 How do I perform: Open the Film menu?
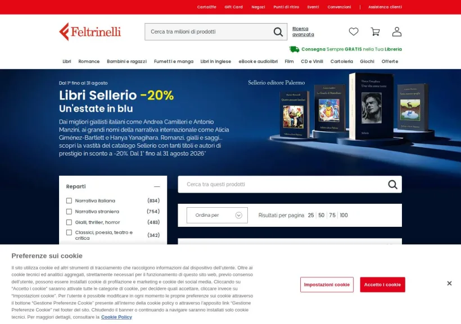[289, 61]
